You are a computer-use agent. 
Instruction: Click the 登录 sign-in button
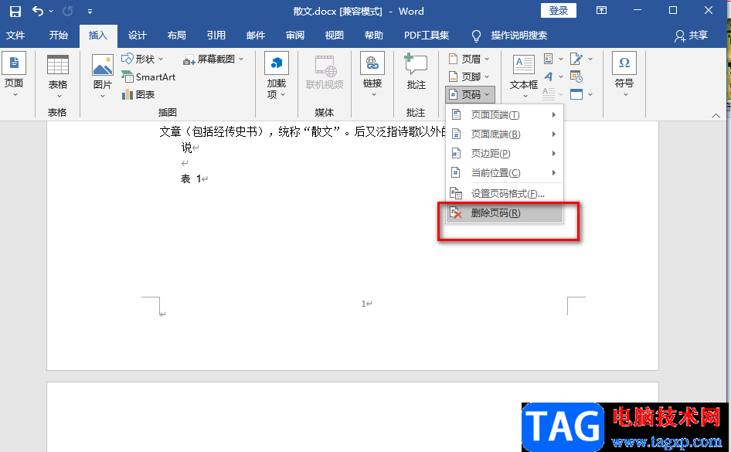[x=558, y=11]
